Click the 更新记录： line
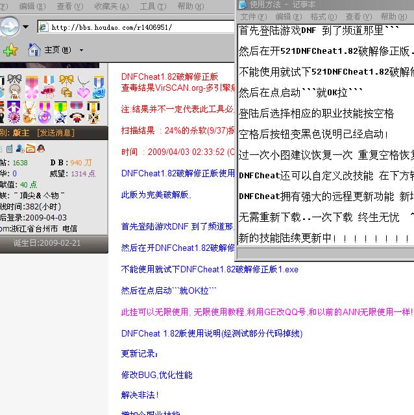This screenshot has height=415, width=414. (140, 354)
